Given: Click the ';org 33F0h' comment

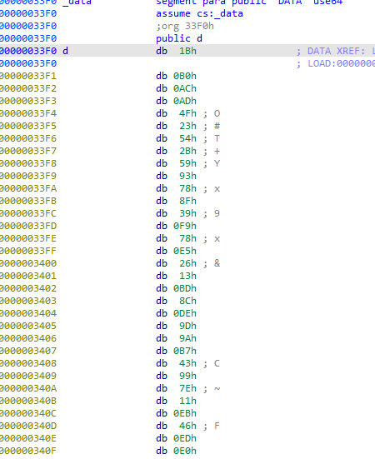Looking at the screenshot, I should (x=185, y=27).
